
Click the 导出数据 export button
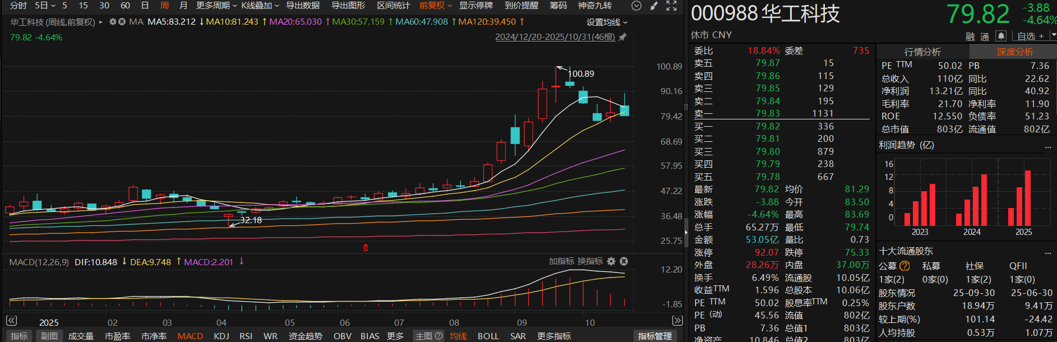click(303, 6)
